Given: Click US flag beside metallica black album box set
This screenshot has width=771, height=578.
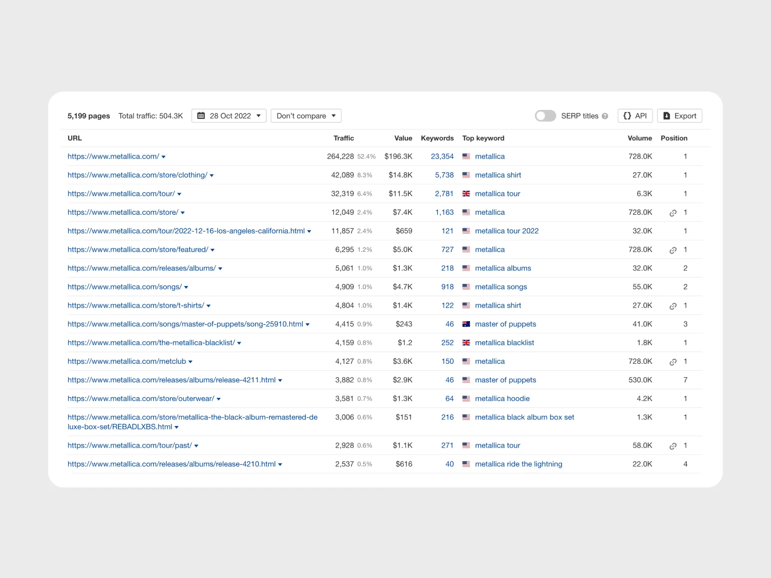Looking at the screenshot, I should (466, 417).
